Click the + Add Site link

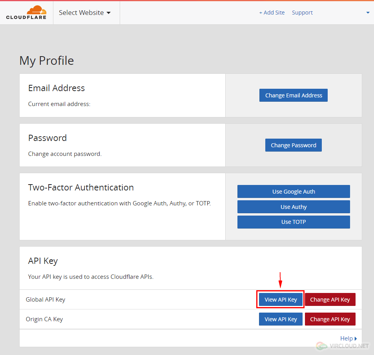tap(272, 13)
